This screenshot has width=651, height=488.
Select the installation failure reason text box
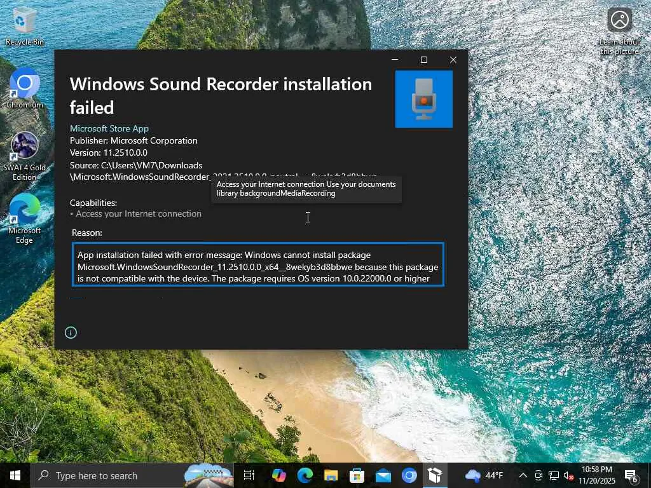pos(258,265)
